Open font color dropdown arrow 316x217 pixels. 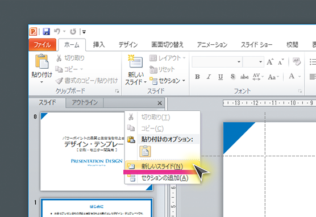(300, 77)
